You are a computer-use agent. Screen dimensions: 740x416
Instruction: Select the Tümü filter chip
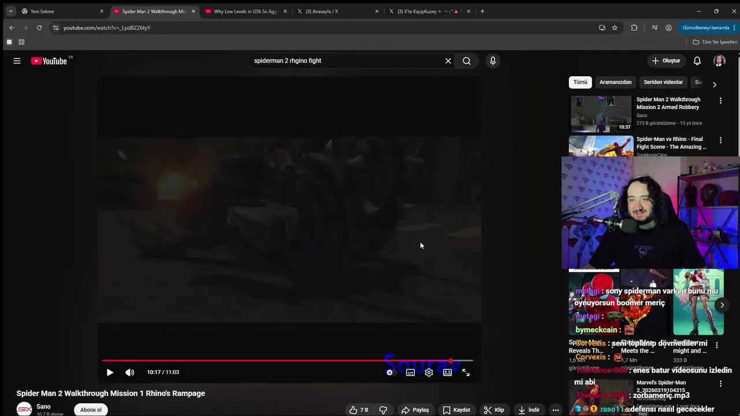point(580,82)
